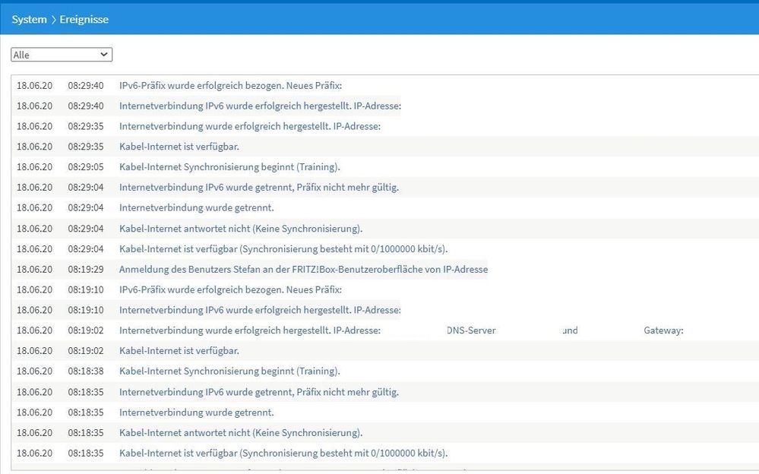Open the Alle event filter dropdown
Viewport: 759px width, 474px height.
(x=62, y=55)
